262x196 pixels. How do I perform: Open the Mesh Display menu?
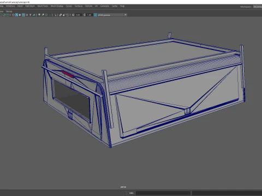point(57,6)
